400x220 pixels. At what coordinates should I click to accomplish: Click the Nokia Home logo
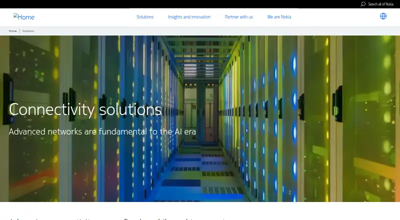[x=24, y=17]
